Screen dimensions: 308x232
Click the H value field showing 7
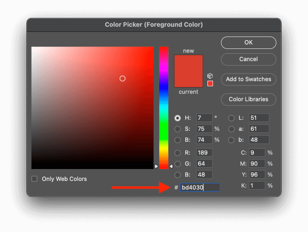(x=204, y=118)
